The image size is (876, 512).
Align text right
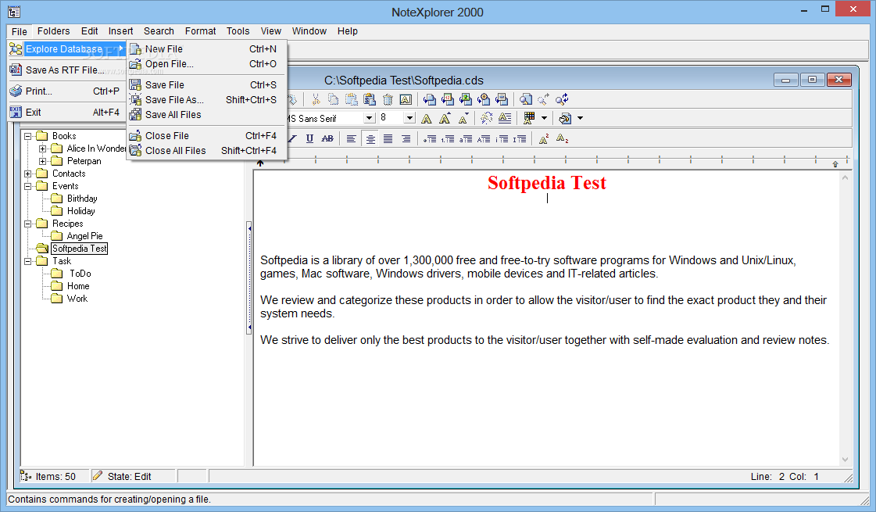tap(406, 138)
